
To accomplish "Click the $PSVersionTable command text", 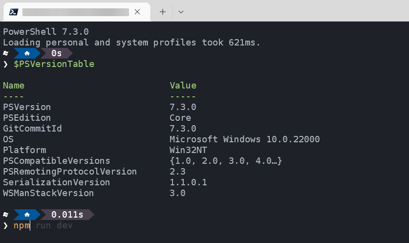I will pyautogui.click(x=54, y=64).
